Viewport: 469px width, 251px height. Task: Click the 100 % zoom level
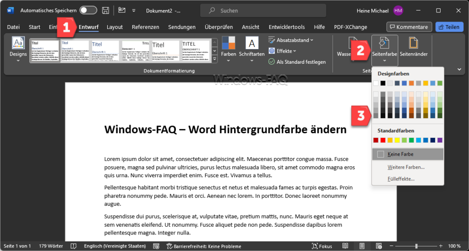pyautogui.click(x=454, y=246)
